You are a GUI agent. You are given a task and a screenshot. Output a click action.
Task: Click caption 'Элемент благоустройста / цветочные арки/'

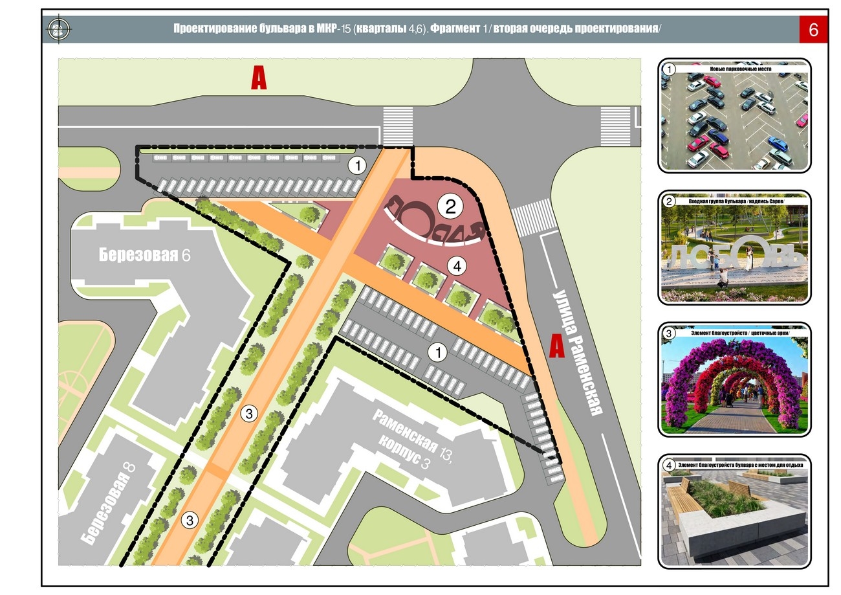tap(740, 333)
